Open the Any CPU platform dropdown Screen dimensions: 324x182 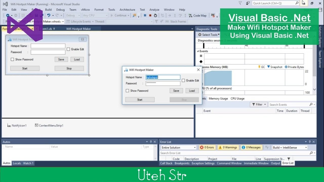tap(95, 15)
